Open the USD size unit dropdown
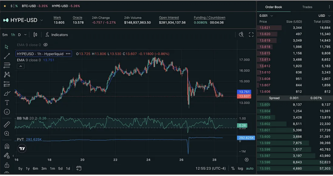 [x=324, y=16]
